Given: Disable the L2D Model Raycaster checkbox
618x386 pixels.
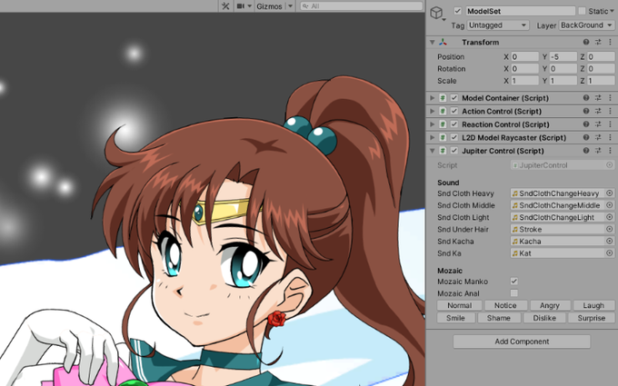Looking at the screenshot, I should tap(454, 137).
